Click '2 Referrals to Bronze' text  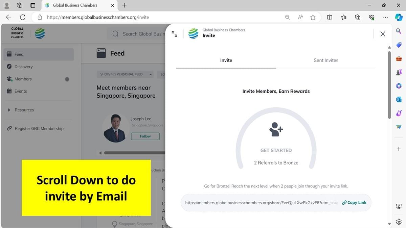[276, 163]
